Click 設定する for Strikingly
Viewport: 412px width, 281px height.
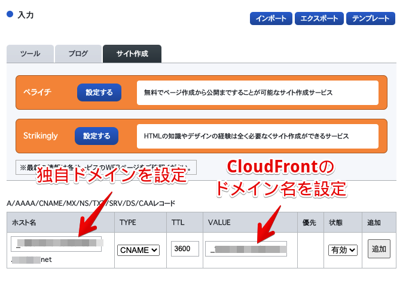click(96, 136)
